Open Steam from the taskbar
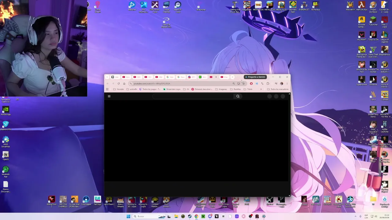Image resolution: width=392 pixels, height=220 pixels. pos(190,216)
